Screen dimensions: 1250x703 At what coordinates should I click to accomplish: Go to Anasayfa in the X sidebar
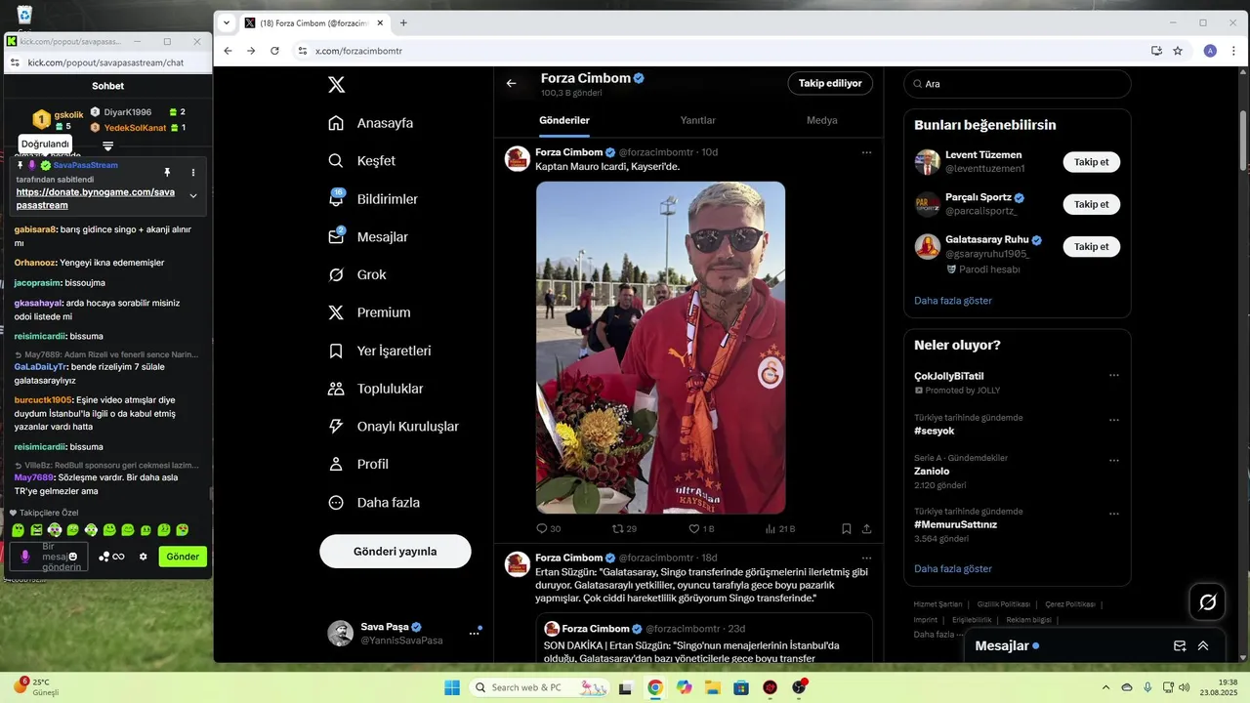point(371,123)
